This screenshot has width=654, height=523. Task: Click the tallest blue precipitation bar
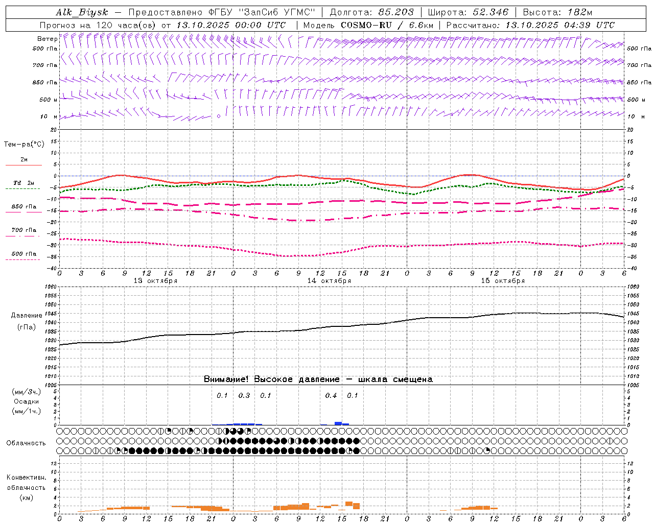(338, 423)
